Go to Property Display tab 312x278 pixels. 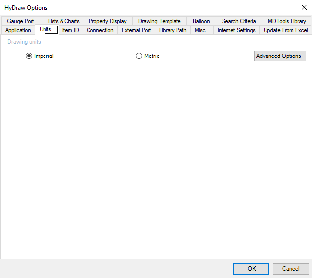(108, 21)
